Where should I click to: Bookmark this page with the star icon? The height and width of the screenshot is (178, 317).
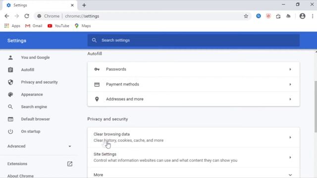click(x=246, y=16)
